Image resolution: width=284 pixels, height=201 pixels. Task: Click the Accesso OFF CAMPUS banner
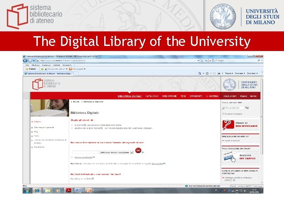tap(240, 157)
